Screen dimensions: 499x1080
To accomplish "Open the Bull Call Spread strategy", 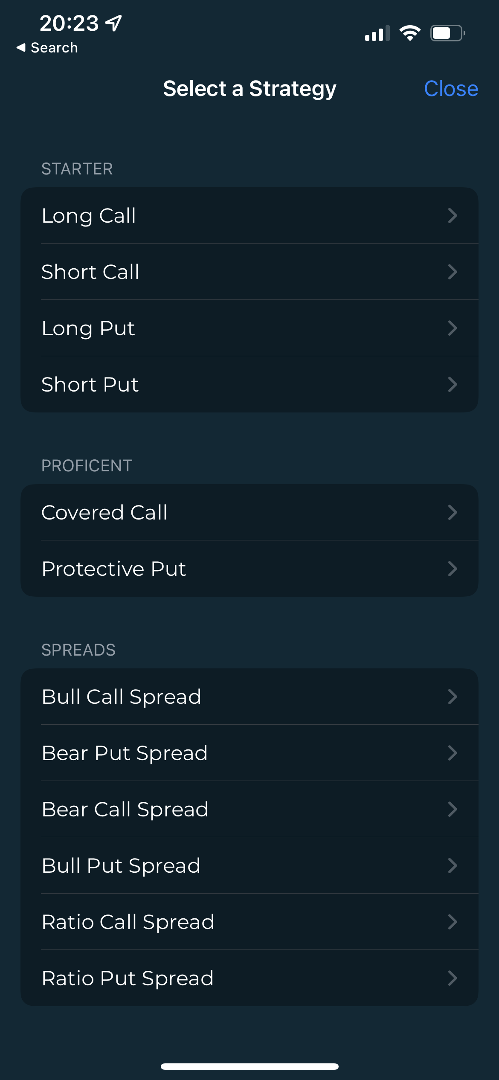I will (x=249, y=697).
